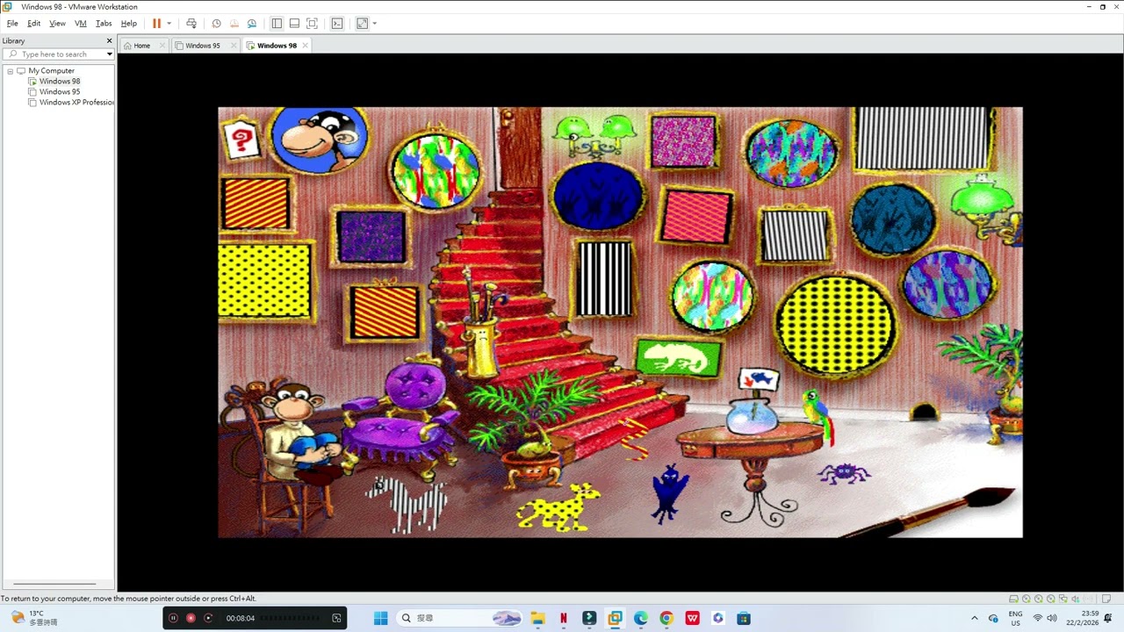Click the green parrot on the table

(818, 417)
